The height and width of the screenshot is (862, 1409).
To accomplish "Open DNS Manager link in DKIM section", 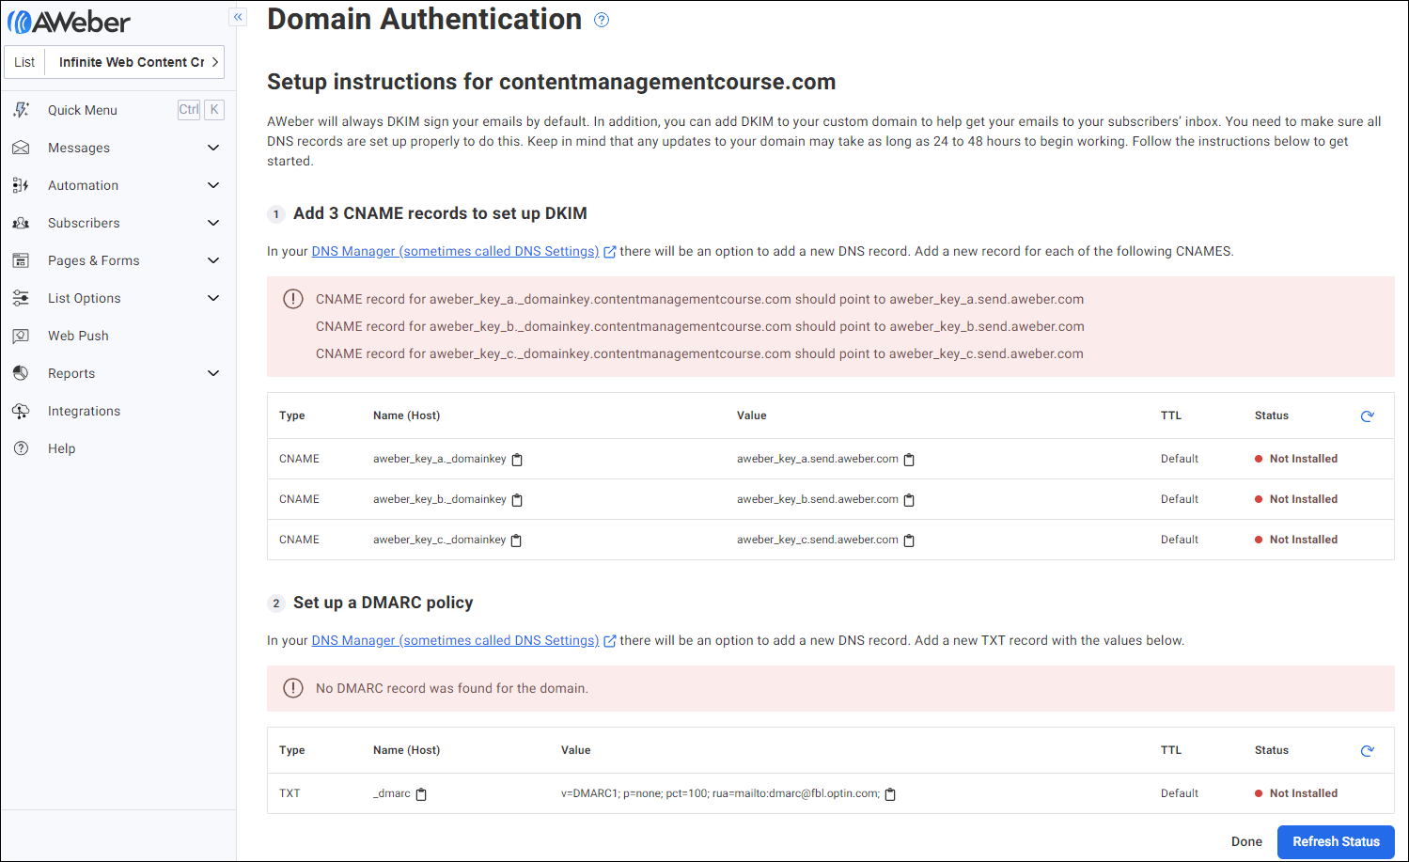I will (x=455, y=251).
